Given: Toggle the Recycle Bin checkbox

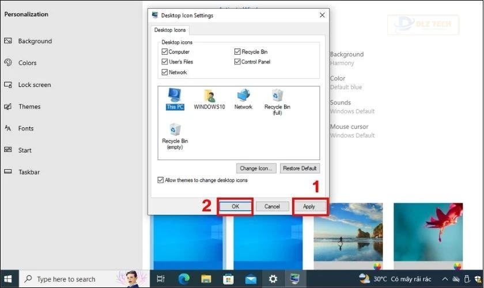Looking at the screenshot, I should [x=237, y=52].
